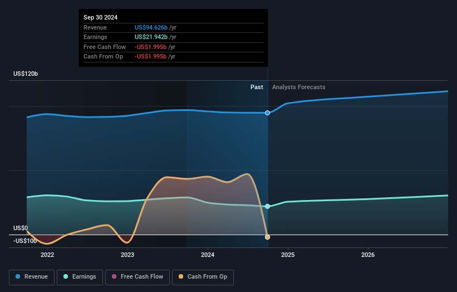Click the 2024 axis label

pos(208,255)
